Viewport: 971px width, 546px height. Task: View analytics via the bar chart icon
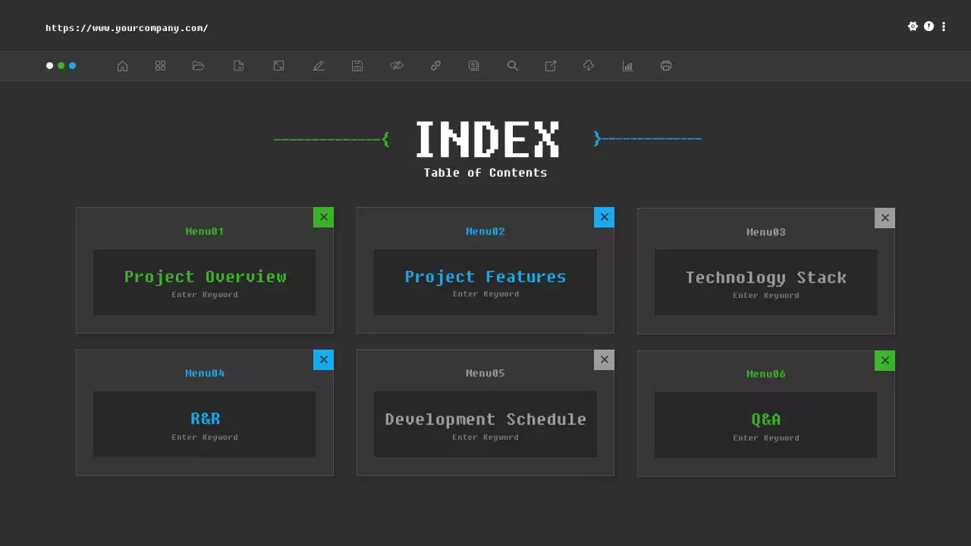point(627,66)
